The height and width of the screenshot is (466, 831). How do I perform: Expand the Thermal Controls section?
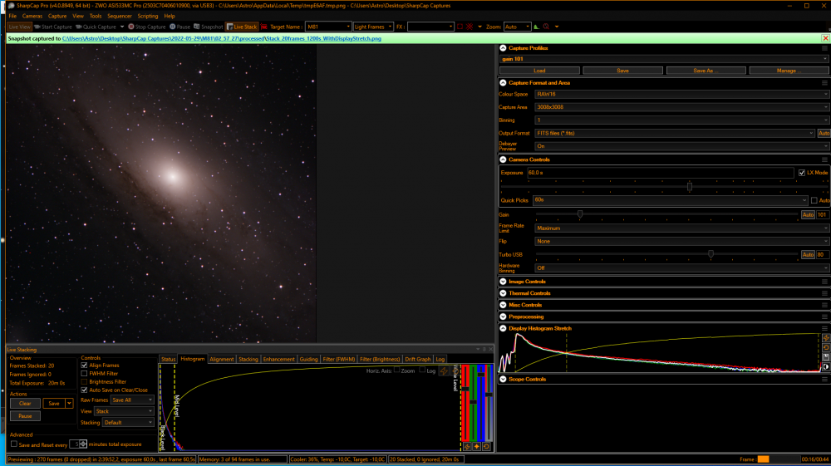(503, 293)
